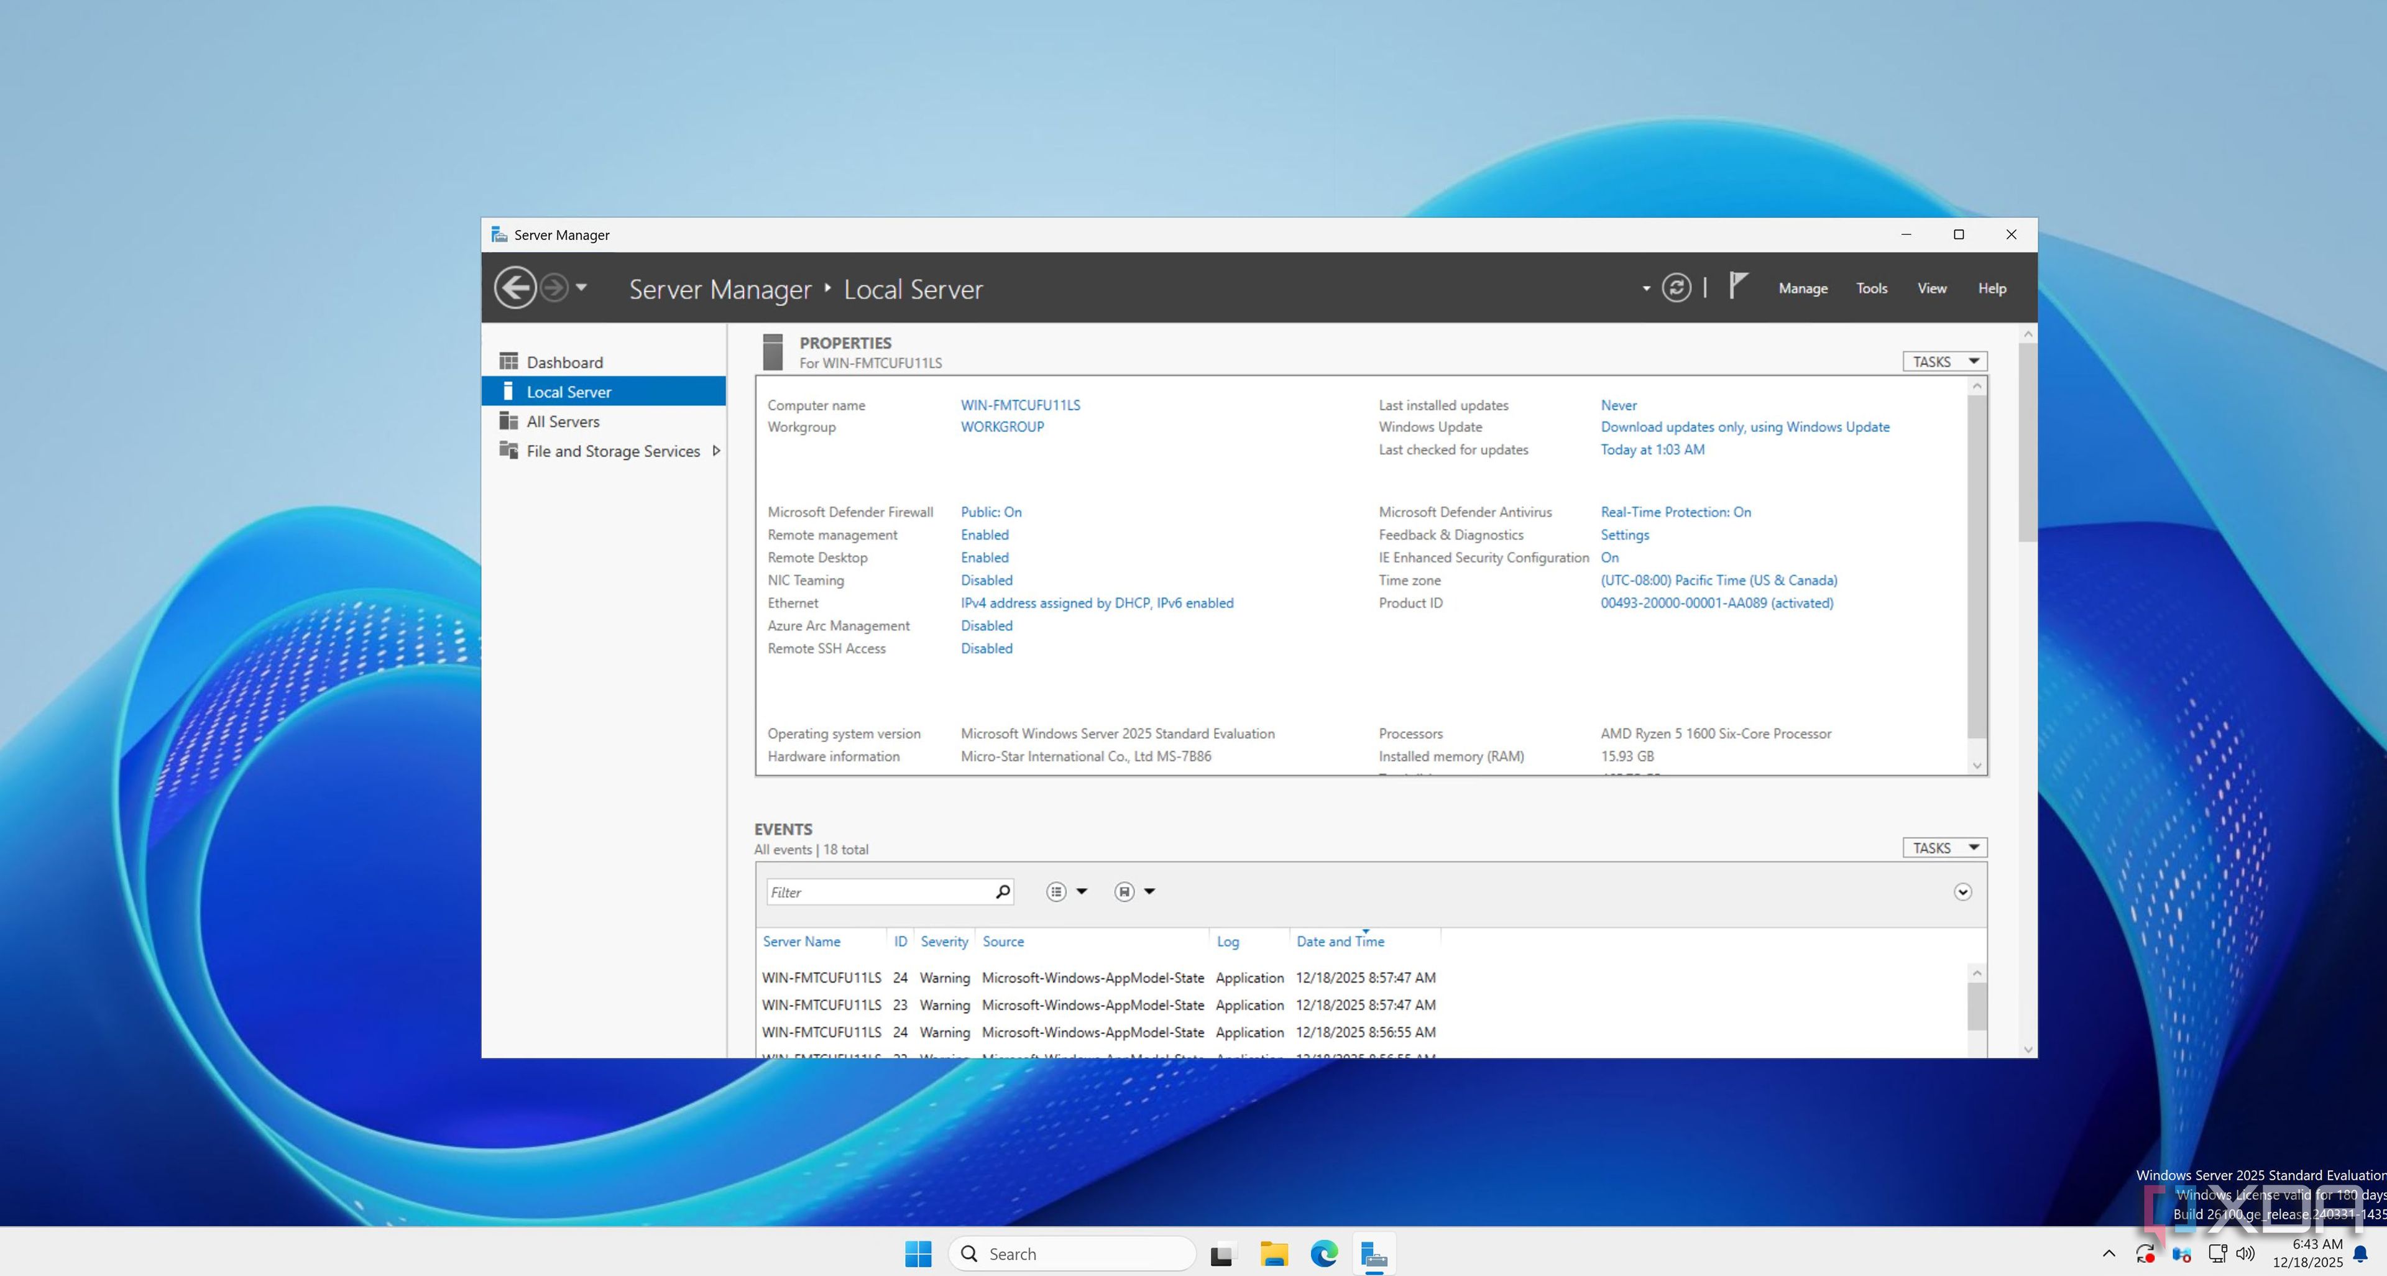
Task: Click the IE Enhanced Security On link
Action: 1609,558
